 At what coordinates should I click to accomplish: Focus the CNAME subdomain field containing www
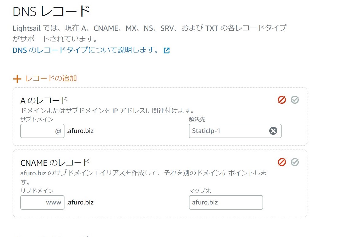tap(42, 203)
